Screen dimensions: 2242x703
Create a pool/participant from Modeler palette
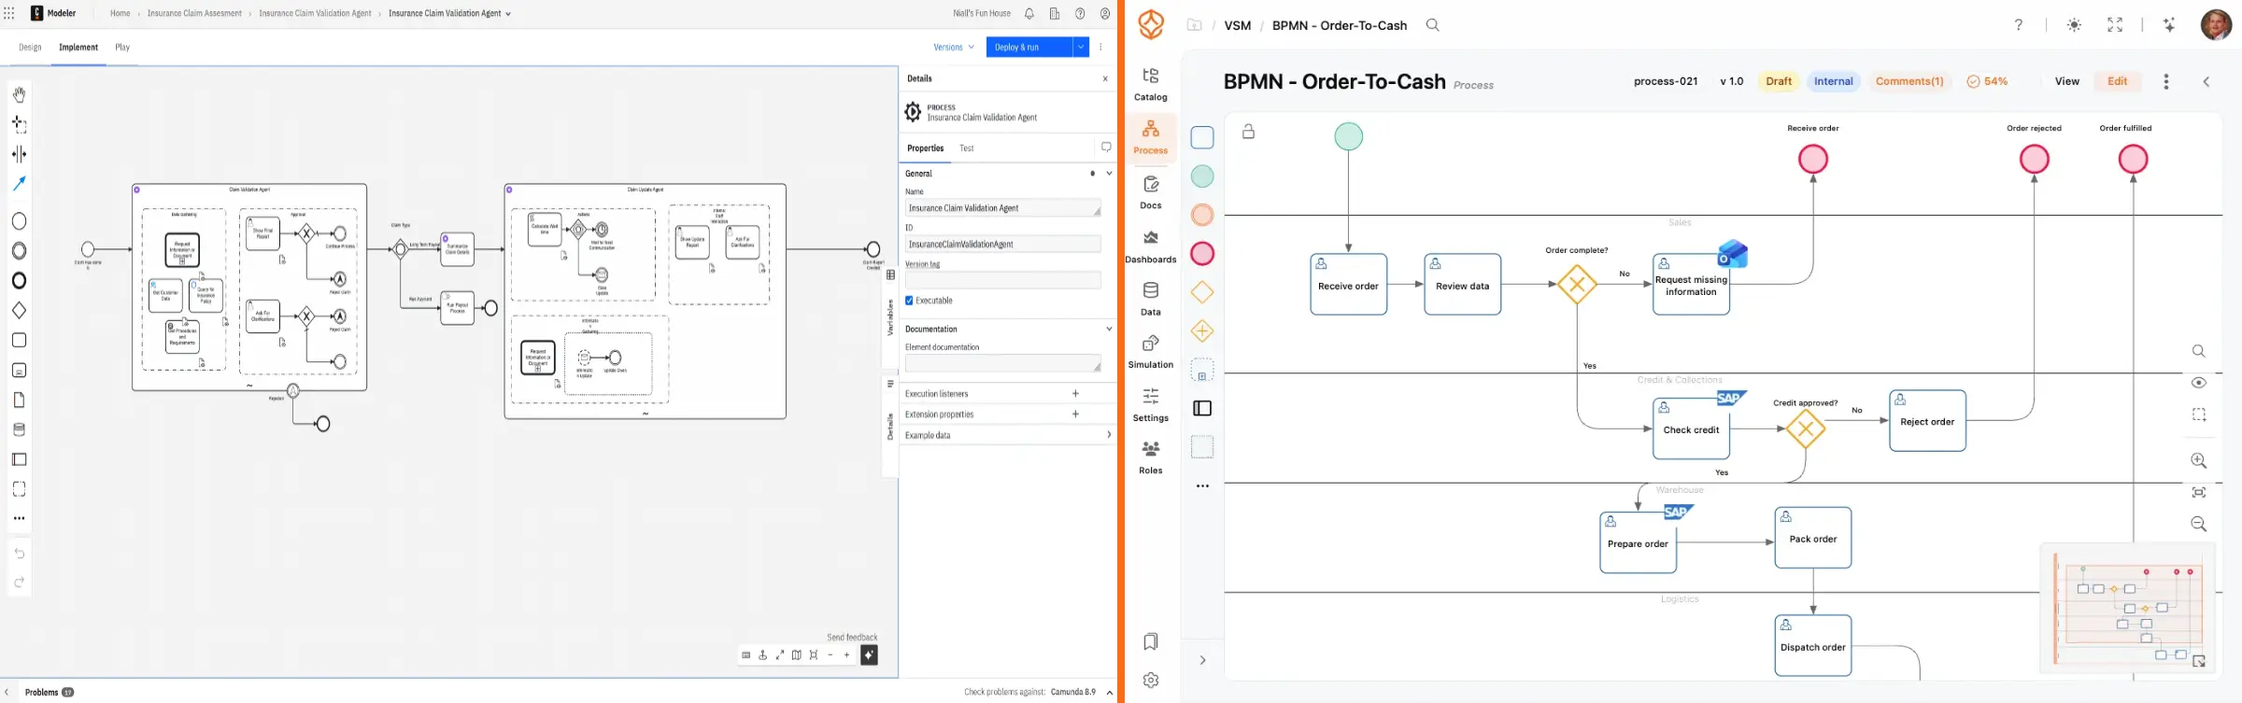[19, 459]
